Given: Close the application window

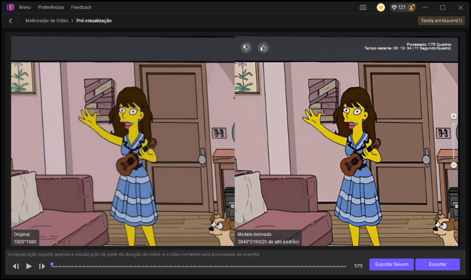Looking at the screenshot, I should point(460,7).
